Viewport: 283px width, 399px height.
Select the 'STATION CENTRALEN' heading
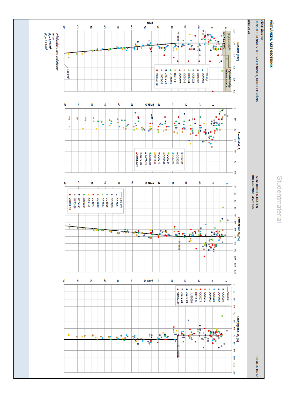click(257, 193)
